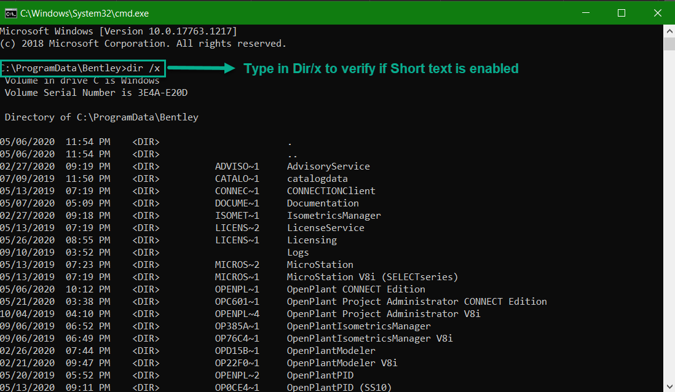675x392 pixels.
Task: Click 'MicroStation V8i (SELECTseries)' folder name
Action: 373,277
